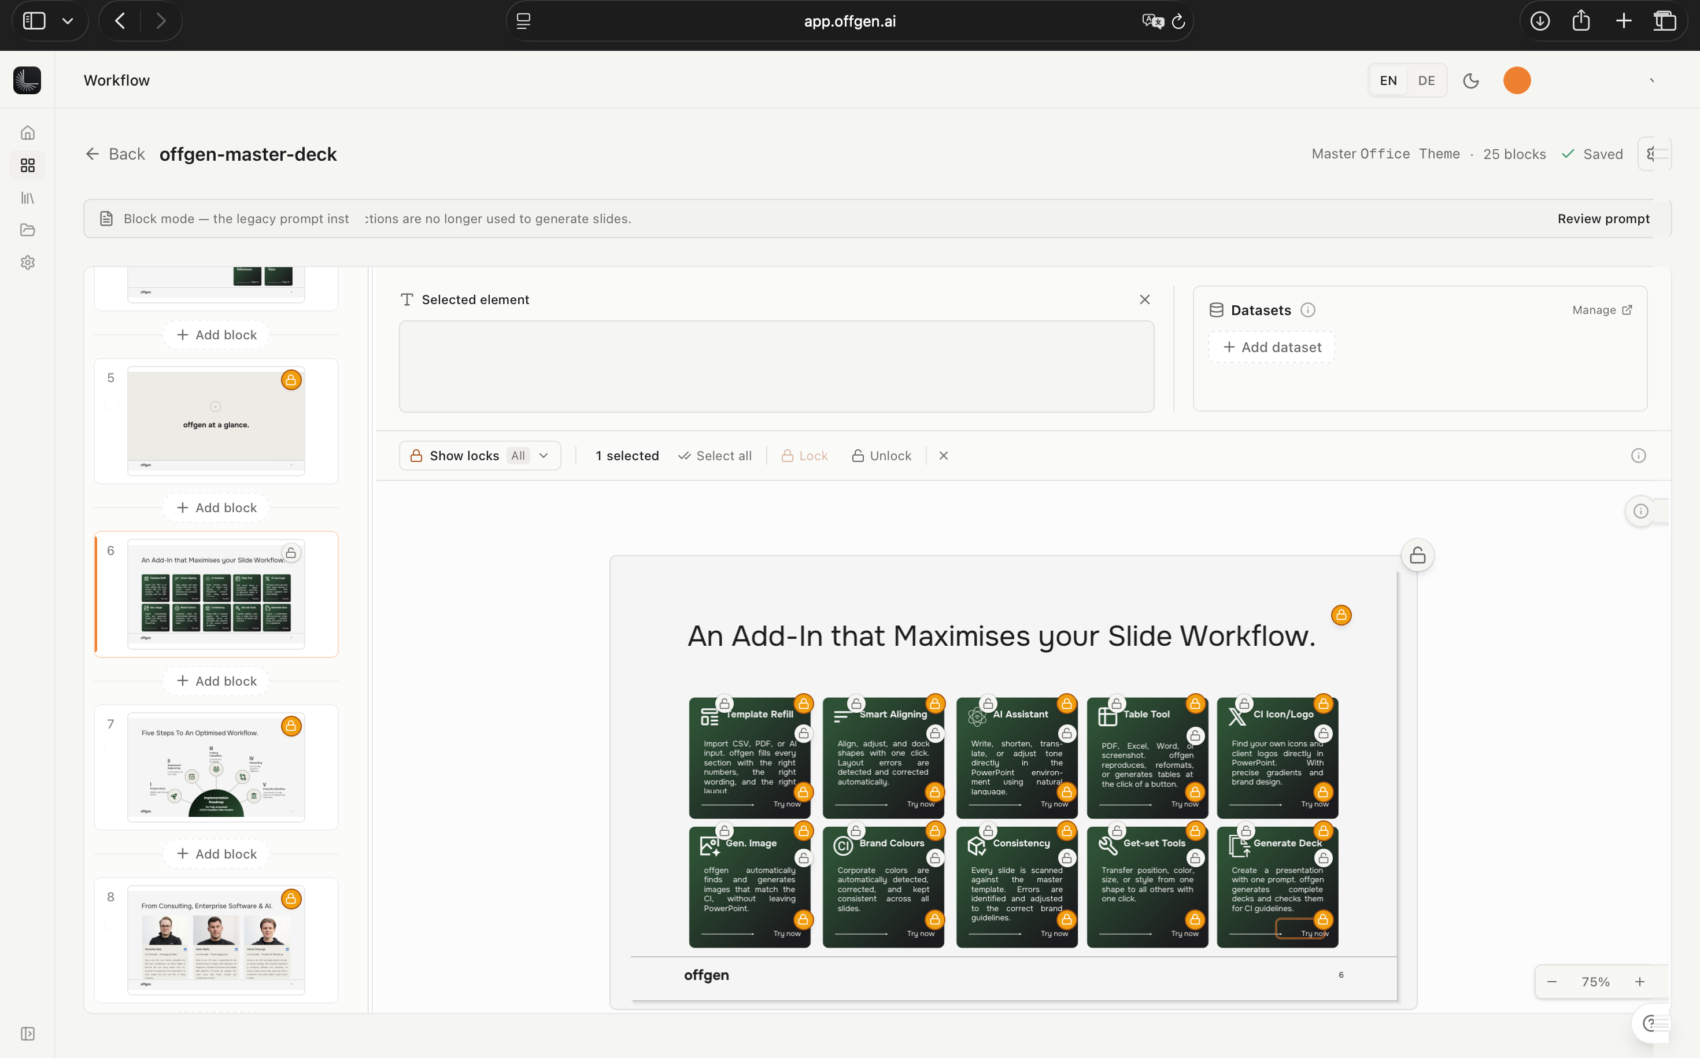Image resolution: width=1700 pixels, height=1058 pixels.
Task: Click the Unlock button in toolbar
Action: point(881,456)
